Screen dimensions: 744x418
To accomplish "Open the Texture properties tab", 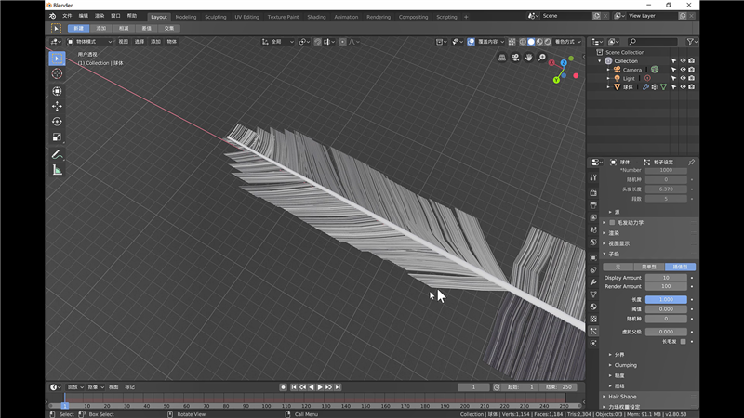I will (x=593, y=319).
